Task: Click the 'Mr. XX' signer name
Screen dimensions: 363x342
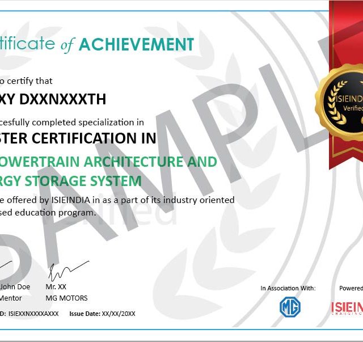Action: (56, 287)
